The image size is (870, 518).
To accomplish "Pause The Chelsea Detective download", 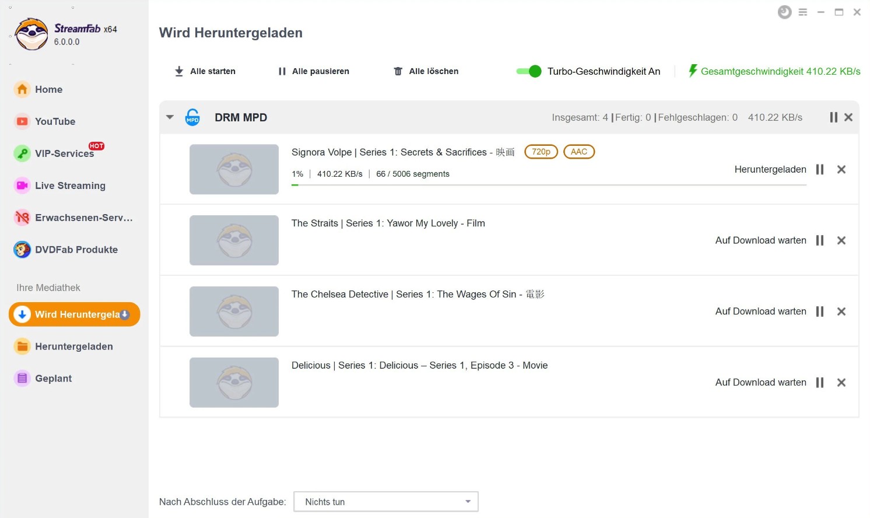I will pyautogui.click(x=820, y=311).
